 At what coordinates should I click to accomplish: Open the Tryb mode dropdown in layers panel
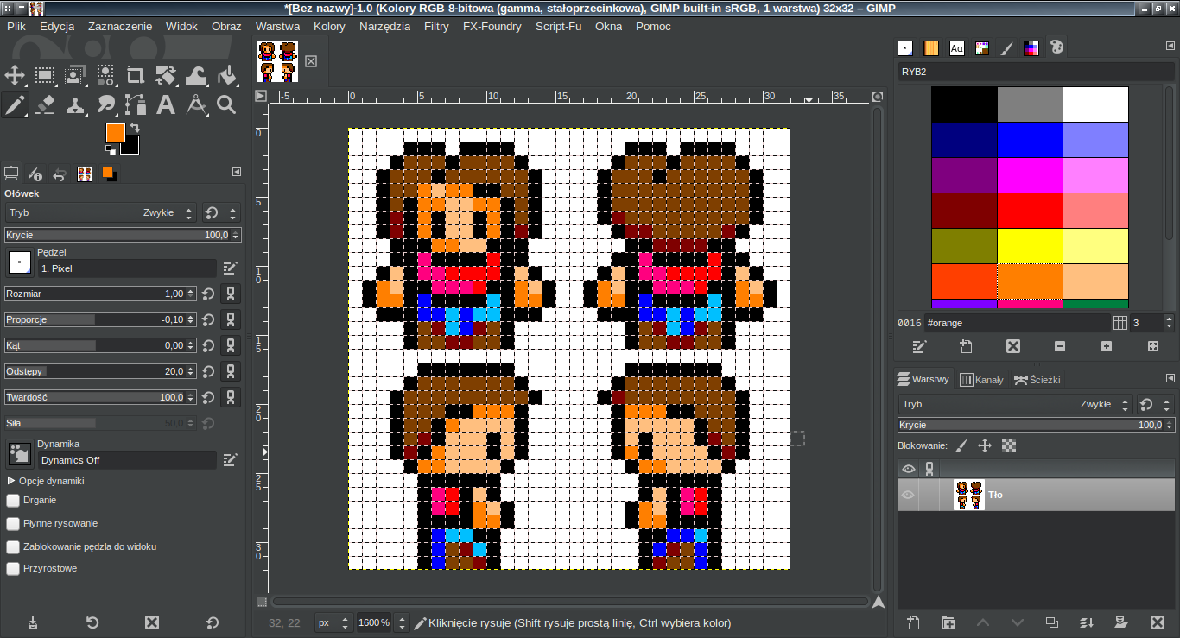pos(1014,404)
